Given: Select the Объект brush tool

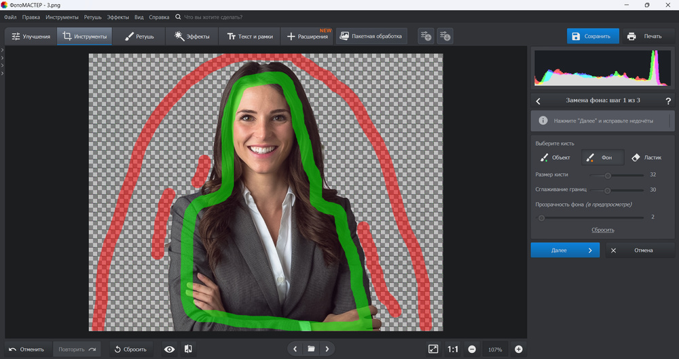Looking at the screenshot, I should click(555, 158).
